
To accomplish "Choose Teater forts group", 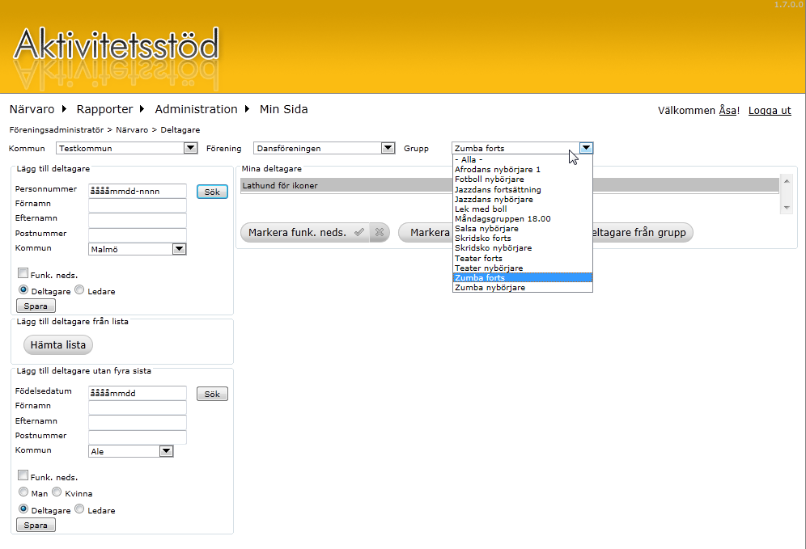I will click(x=522, y=258).
